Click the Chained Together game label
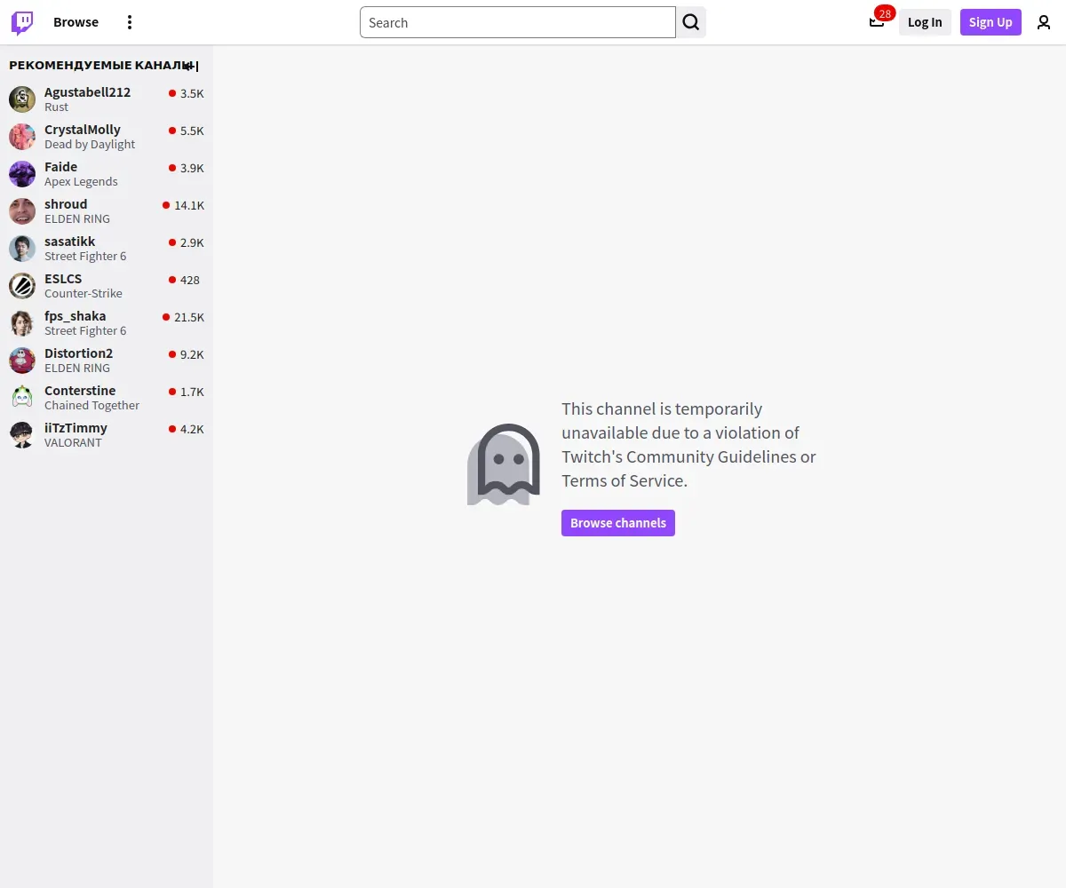 (x=91, y=405)
